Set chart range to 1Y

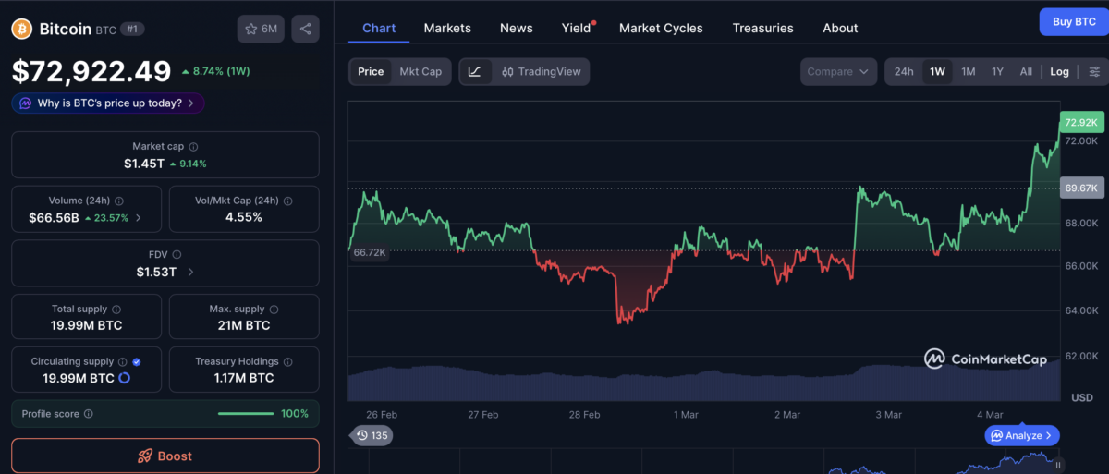point(997,71)
